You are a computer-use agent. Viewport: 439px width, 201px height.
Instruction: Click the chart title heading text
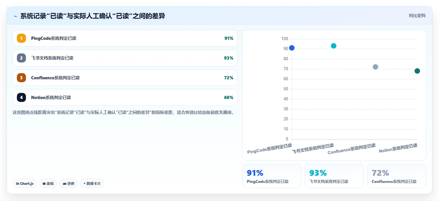[93, 16]
